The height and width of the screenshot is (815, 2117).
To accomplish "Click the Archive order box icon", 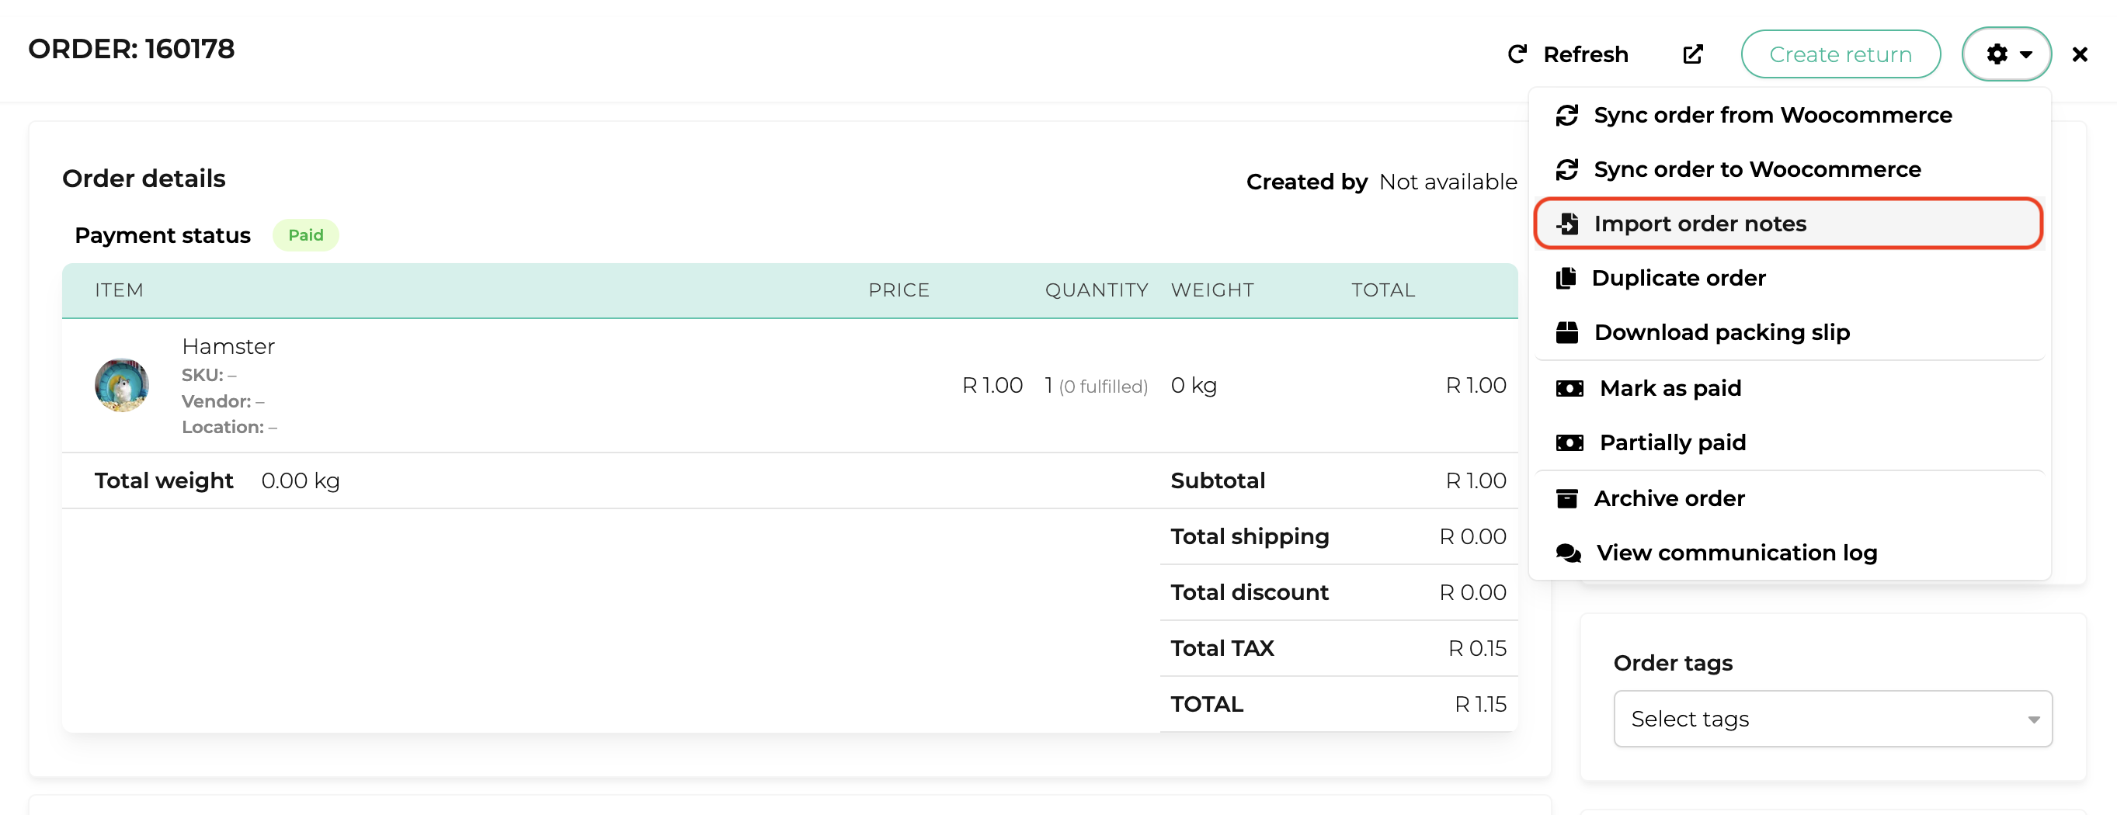I will point(1567,498).
